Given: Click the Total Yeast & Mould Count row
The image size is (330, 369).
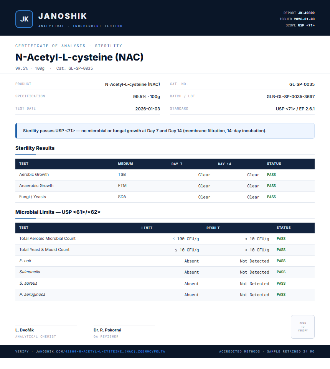Looking at the screenshot, I should (165, 250).
